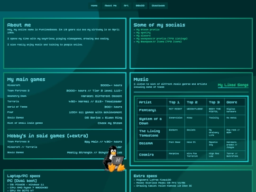
Task: Open the Home nav button
Action: click(94, 6)
